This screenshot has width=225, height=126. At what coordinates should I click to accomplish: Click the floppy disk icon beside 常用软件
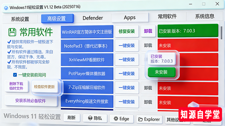click(x=12, y=32)
